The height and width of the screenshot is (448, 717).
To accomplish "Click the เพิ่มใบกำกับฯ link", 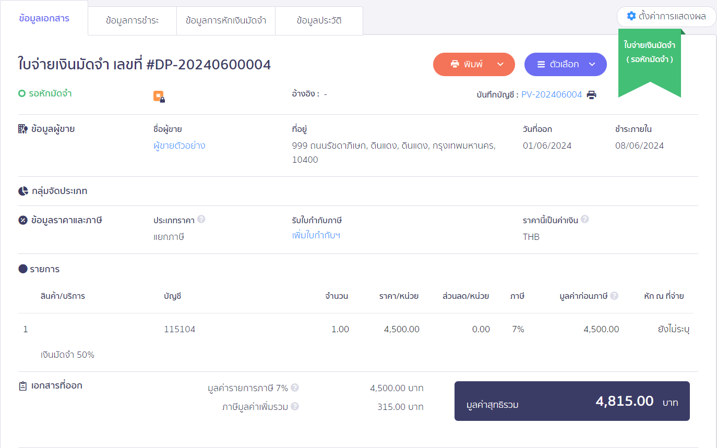I will click(316, 235).
